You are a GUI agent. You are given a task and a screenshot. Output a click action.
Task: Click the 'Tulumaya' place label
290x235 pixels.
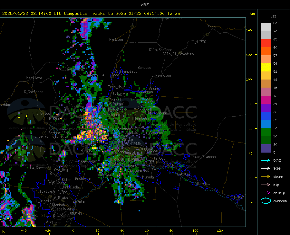tap(120, 93)
